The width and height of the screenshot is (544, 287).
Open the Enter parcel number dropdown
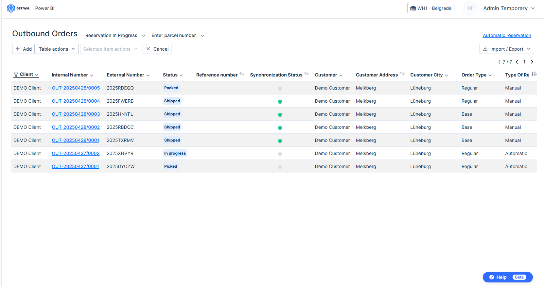click(x=178, y=35)
